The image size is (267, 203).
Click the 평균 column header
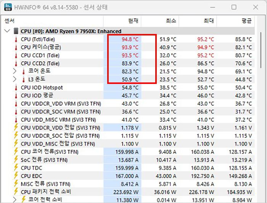click(236, 21)
